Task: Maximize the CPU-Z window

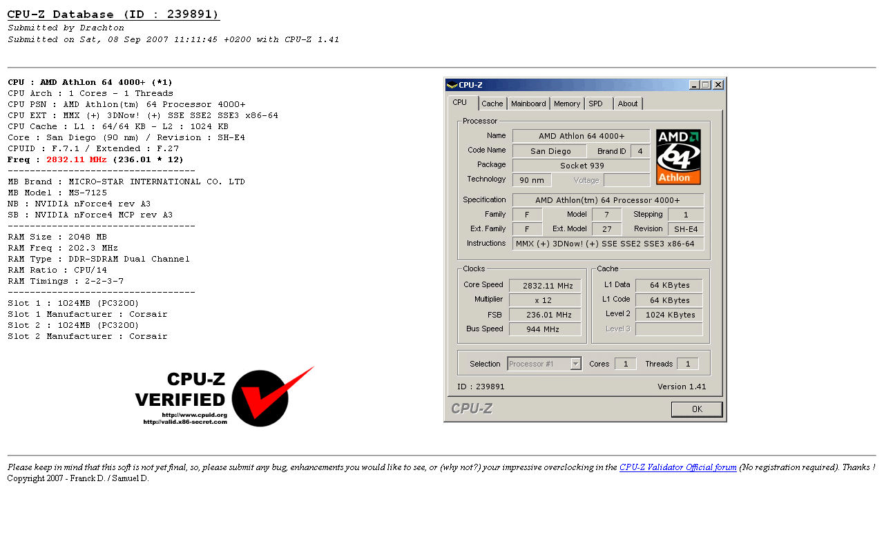Action: click(705, 85)
